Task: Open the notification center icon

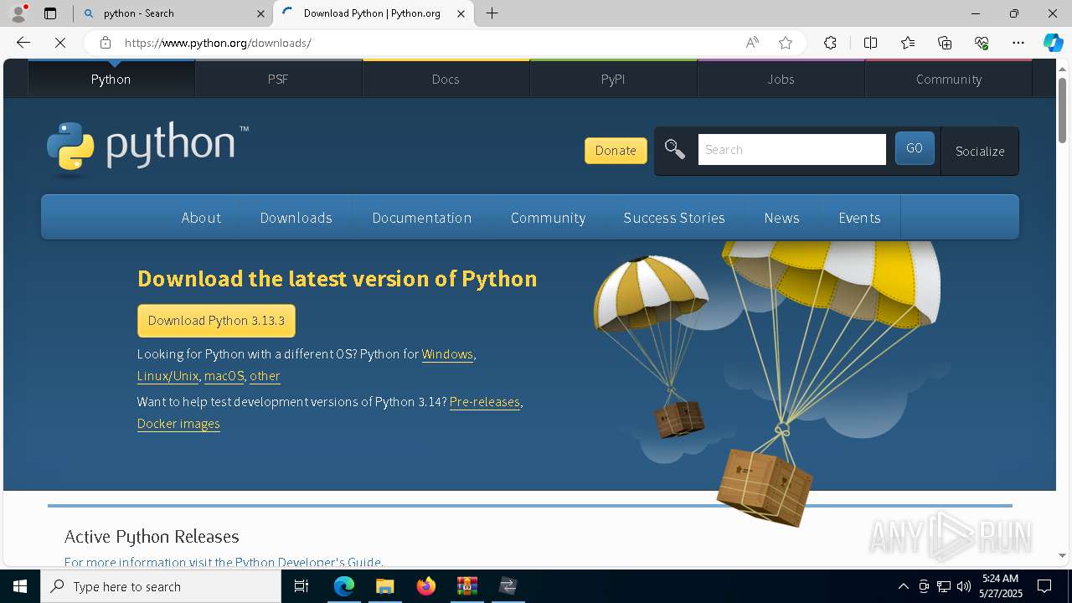Action: [x=1044, y=586]
